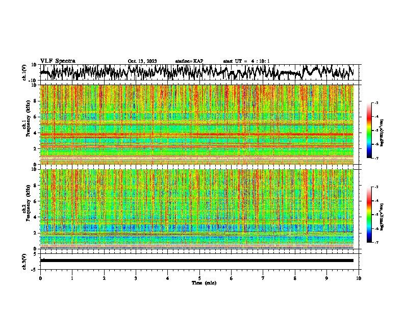
Task: Click the ch.1 spectrogram color scale bar
Action: point(369,131)
